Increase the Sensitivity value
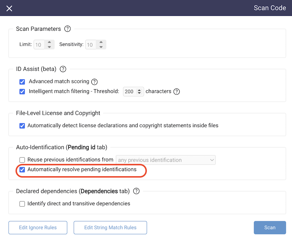Image resolution: width=292 pixels, height=244 pixels. 101,42
